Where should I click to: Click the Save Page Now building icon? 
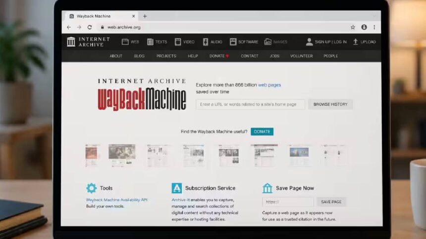[x=267, y=188]
